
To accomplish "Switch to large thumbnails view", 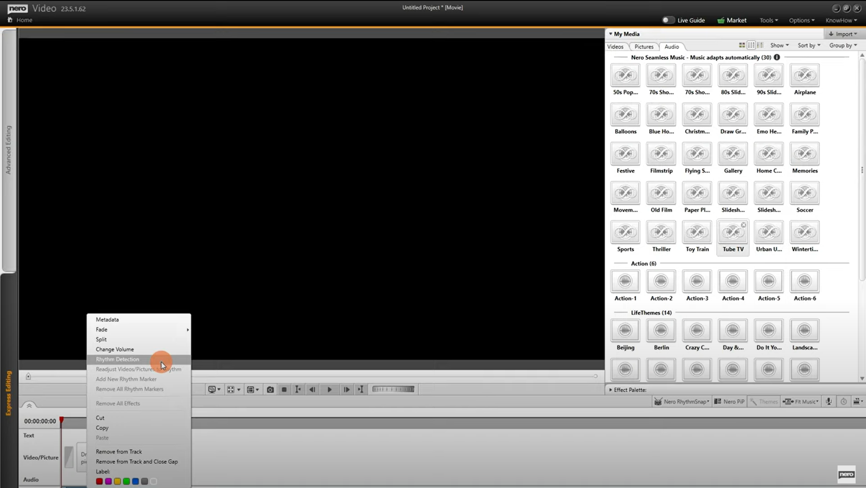I will [x=742, y=45].
